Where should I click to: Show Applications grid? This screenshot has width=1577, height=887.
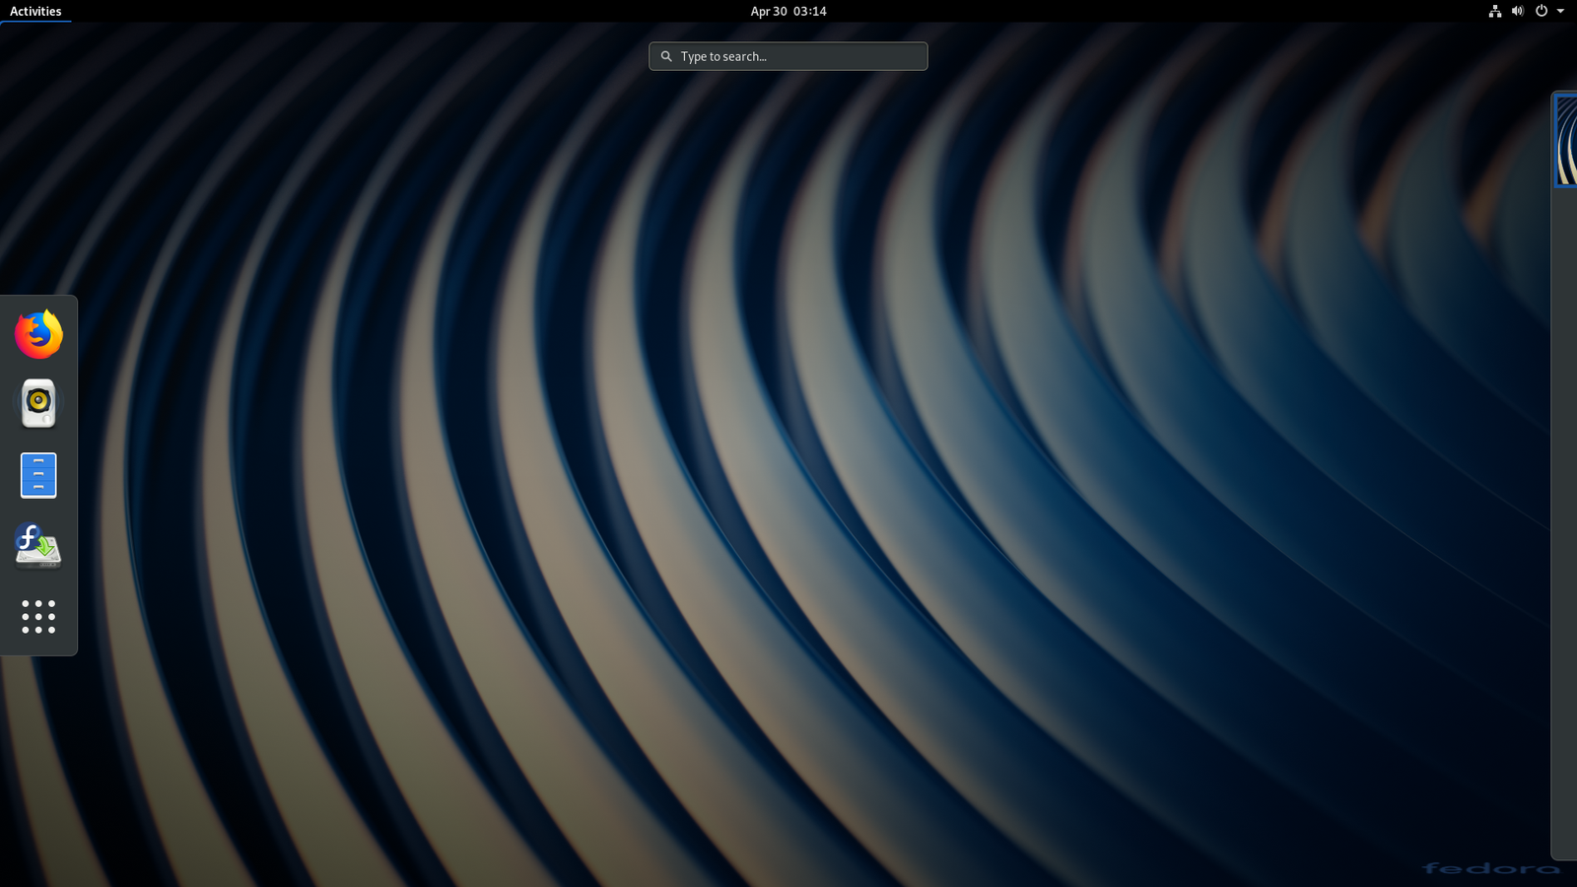pos(38,616)
